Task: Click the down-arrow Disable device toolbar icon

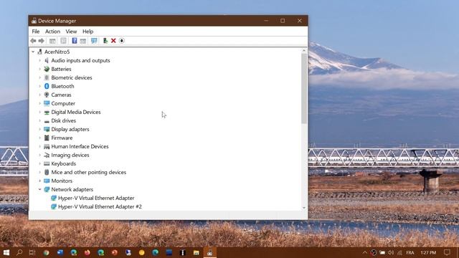Action: 122,41
